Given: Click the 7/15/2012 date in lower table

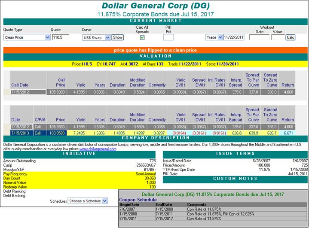Looking at the screenshot, I should point(21,127).
